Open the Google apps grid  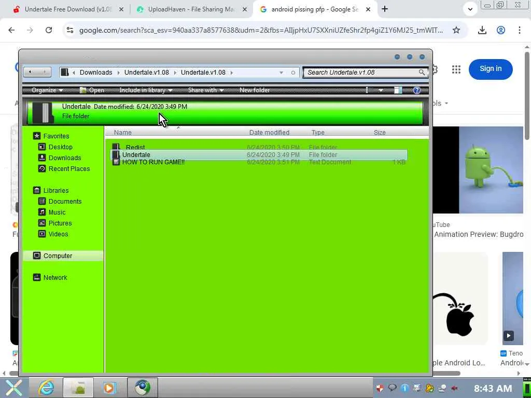[x=456, y=69]
